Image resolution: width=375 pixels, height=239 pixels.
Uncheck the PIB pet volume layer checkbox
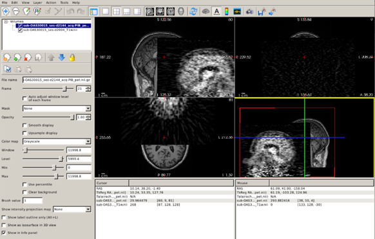pos(20,26)
